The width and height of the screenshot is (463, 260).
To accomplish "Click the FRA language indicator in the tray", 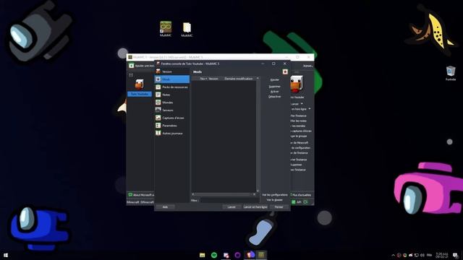I will pyautogui.click(x=429, y=255).
